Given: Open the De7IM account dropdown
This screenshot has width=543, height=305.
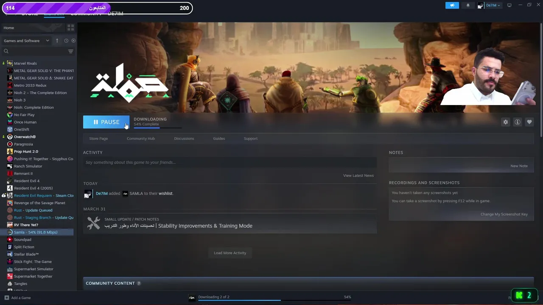Looking at the screenshot, I should point(490,5).
